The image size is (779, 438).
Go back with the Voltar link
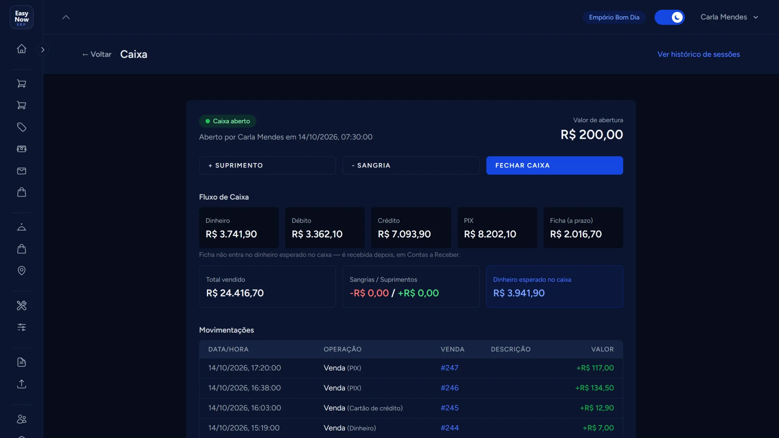coord(97,54)
